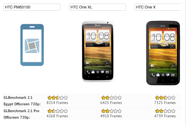
Task: Click star rating above 7325 Frames
Action: (165, 98)
